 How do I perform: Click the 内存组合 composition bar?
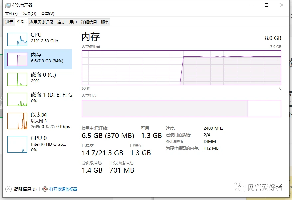[181, 109]
